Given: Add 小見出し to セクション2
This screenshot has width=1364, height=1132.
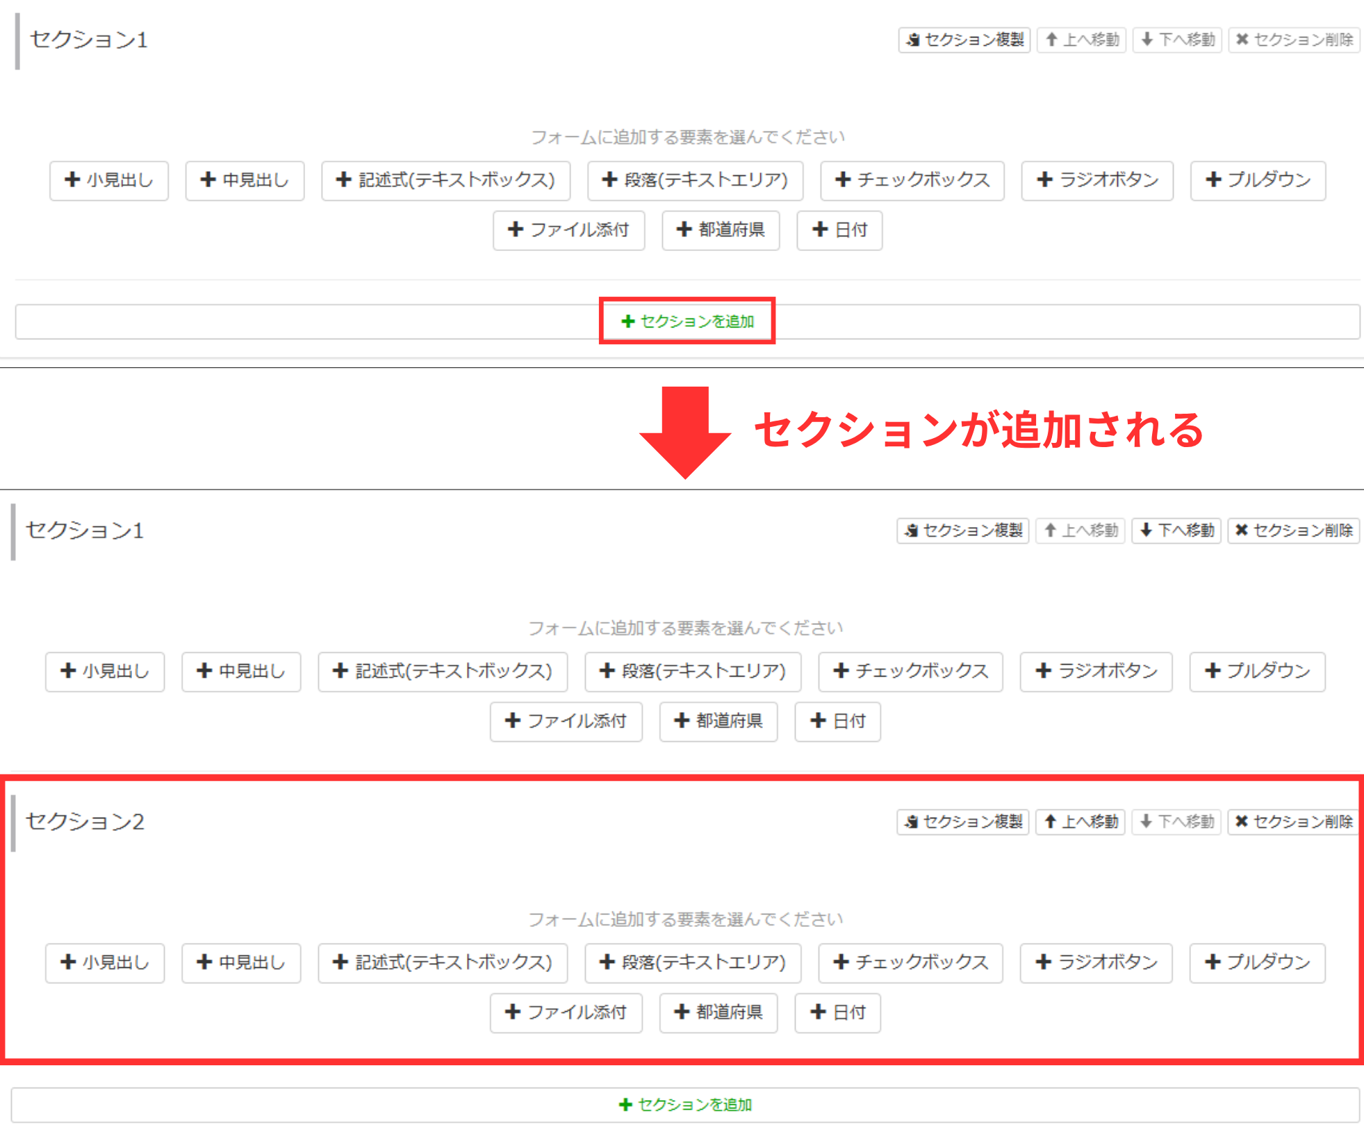Looking at the screenshot, I should click(105, 963).
